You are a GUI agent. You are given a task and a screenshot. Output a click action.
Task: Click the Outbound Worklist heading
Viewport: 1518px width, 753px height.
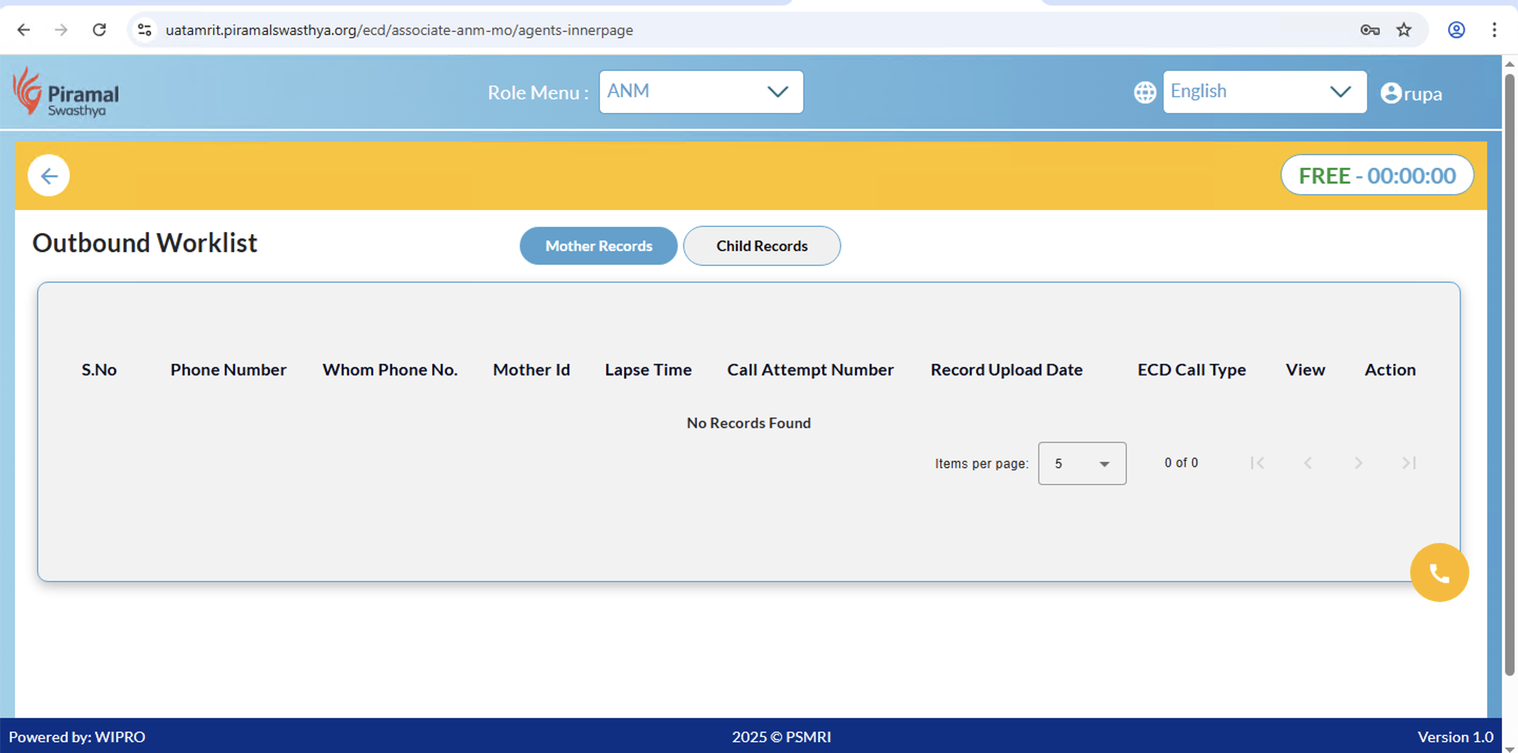click(145, 243)
